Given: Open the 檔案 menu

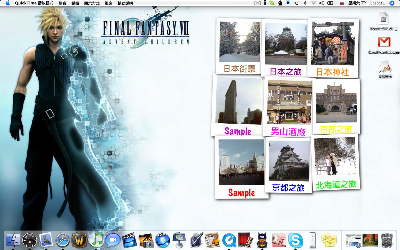Looking at the screenshot, I should [x=62, y=3].
